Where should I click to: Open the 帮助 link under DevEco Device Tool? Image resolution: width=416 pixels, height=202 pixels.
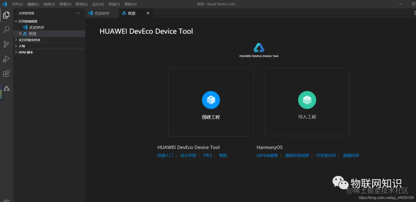coord(223,156)
